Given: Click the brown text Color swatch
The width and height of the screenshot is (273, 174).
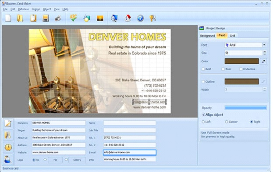Looking at the screenshot, I should point(241,61).
